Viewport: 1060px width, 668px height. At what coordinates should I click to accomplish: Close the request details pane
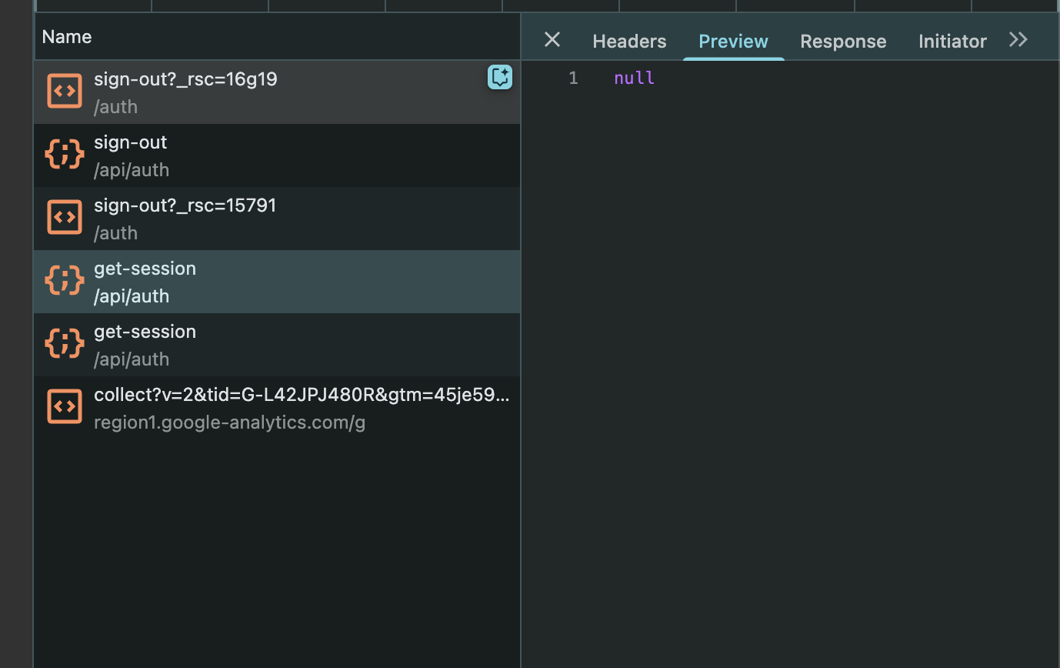[552, 40]
